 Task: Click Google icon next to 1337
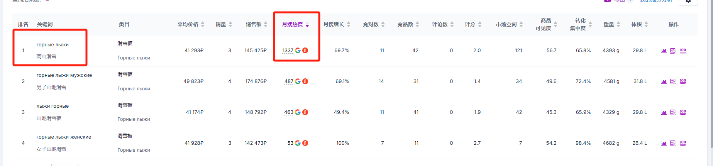298,51
